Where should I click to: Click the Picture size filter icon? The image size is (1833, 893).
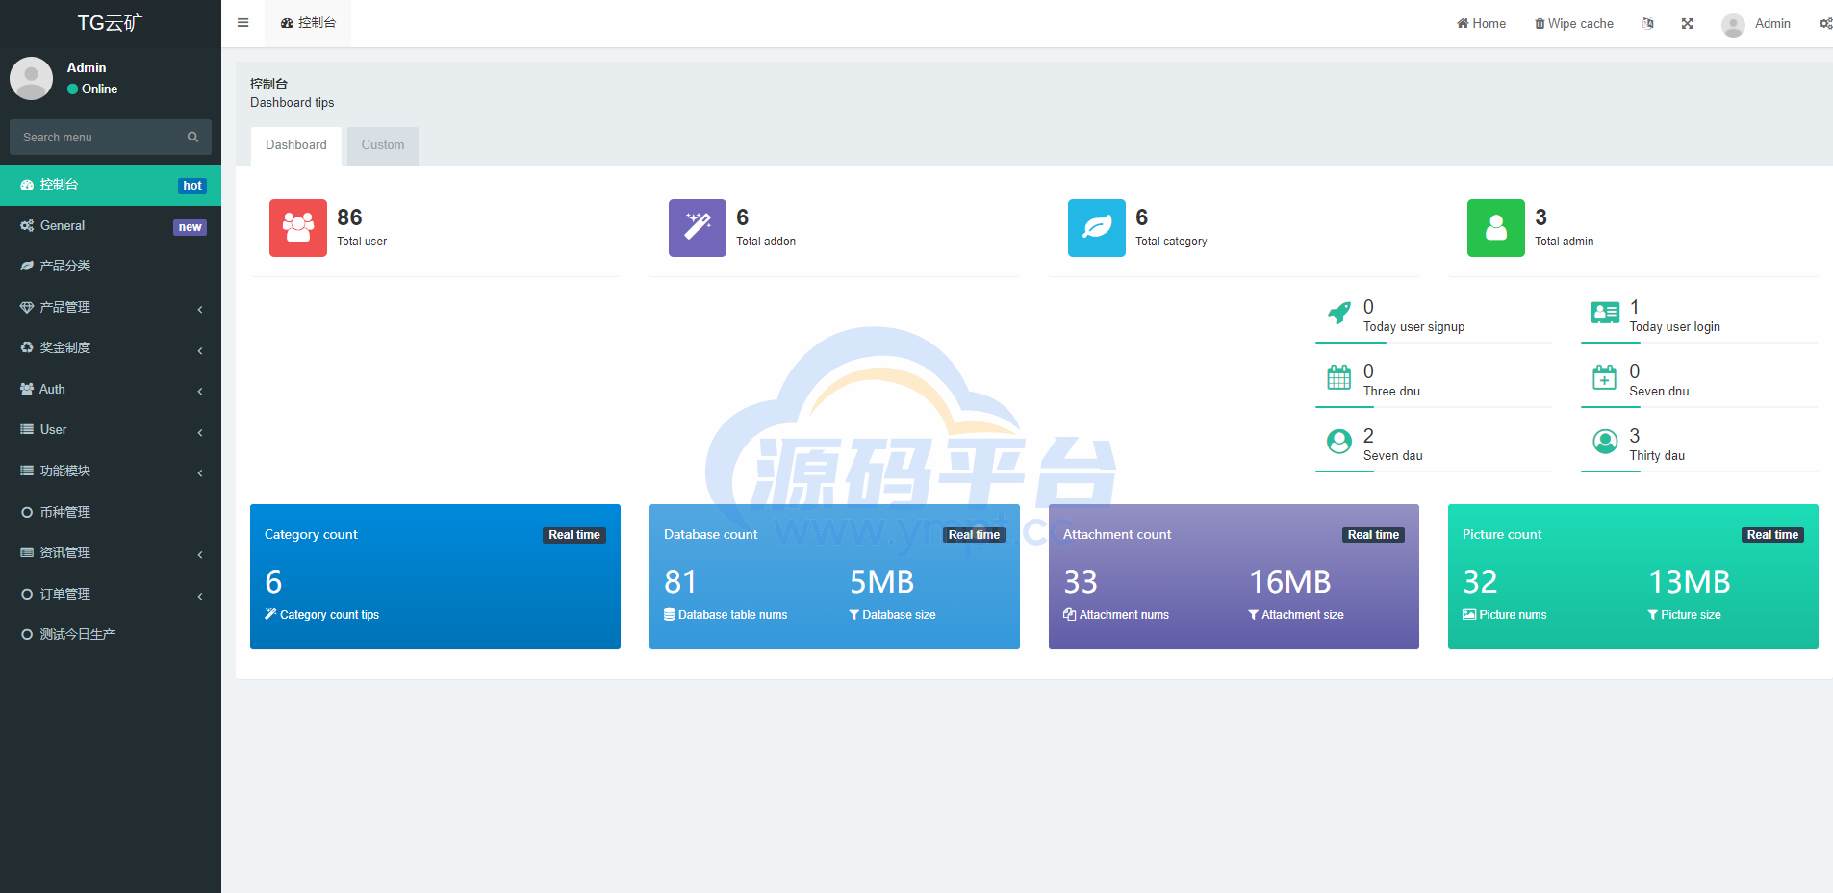click(1653, 614)
